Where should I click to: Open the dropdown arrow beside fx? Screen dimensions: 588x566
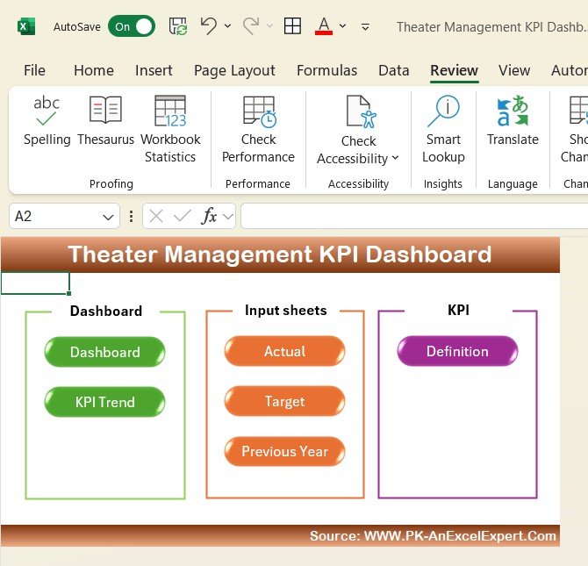(x=228, y=217)
